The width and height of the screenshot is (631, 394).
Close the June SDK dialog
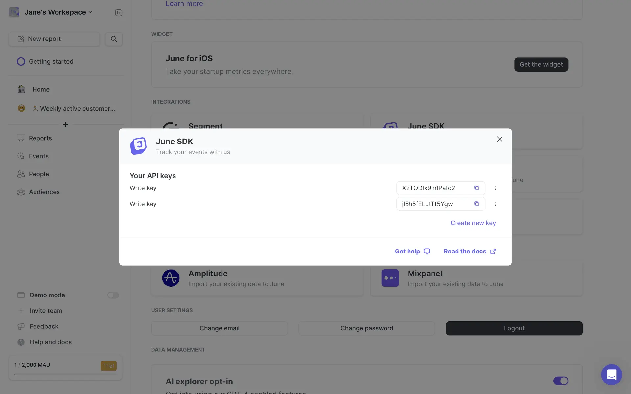point(499,139)
